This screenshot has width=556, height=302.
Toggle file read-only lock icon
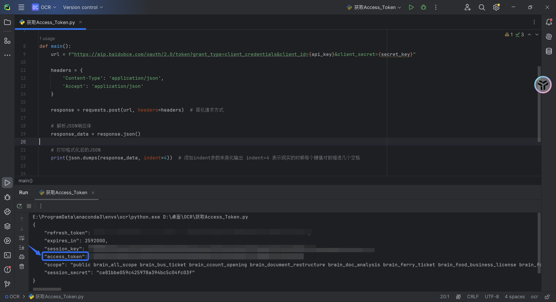547,296
